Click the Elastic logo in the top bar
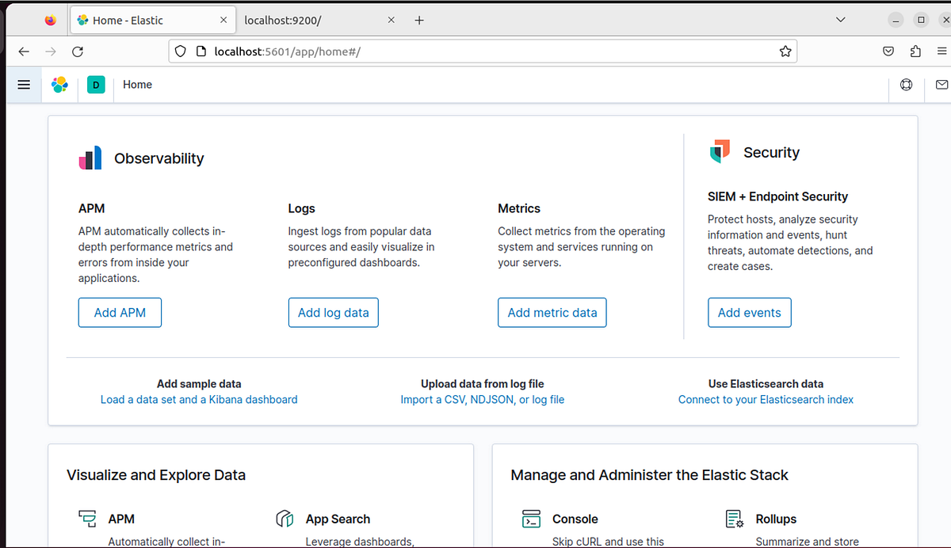Image resolution: width=951 pixels, height=548 pixels. [x=59, y=85]
